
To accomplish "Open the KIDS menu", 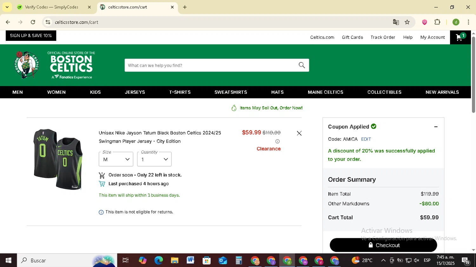I will tap(95, 92).
